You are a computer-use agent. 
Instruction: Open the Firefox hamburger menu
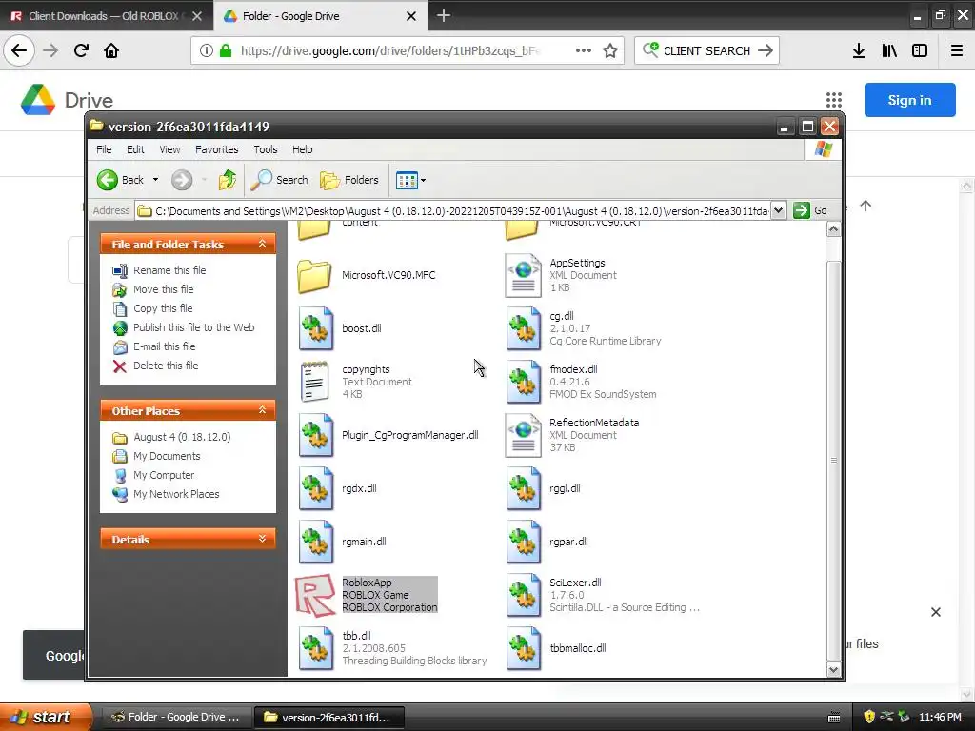tap(957, 51)
